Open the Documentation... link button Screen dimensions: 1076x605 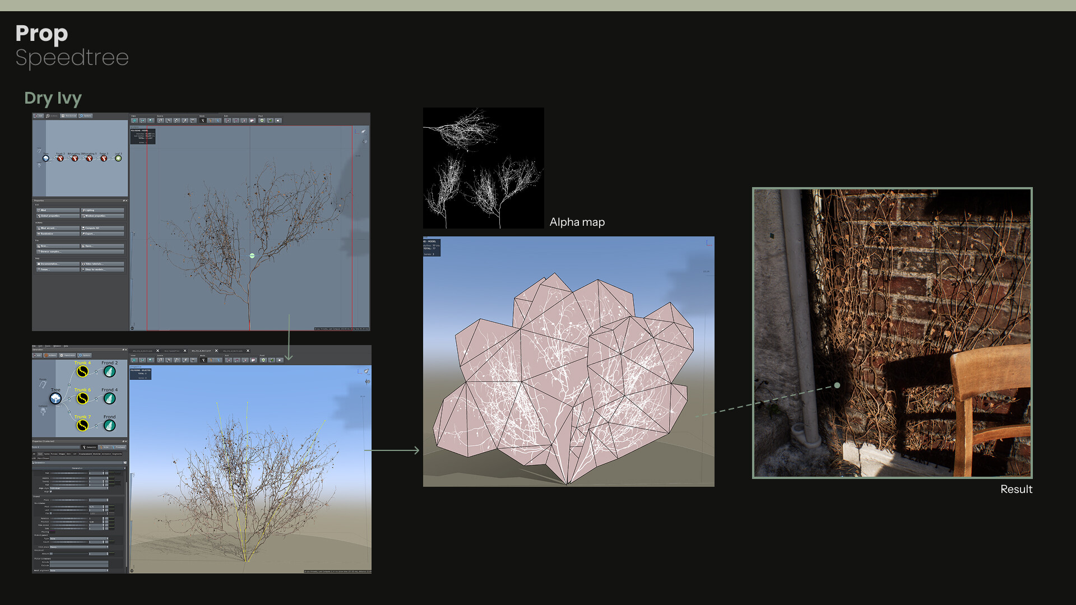click(58, 264)
